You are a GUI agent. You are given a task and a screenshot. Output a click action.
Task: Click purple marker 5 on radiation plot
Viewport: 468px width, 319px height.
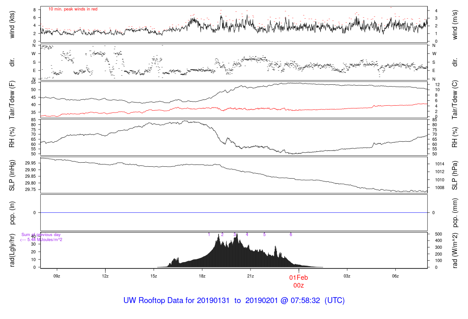tap(265, 235)
